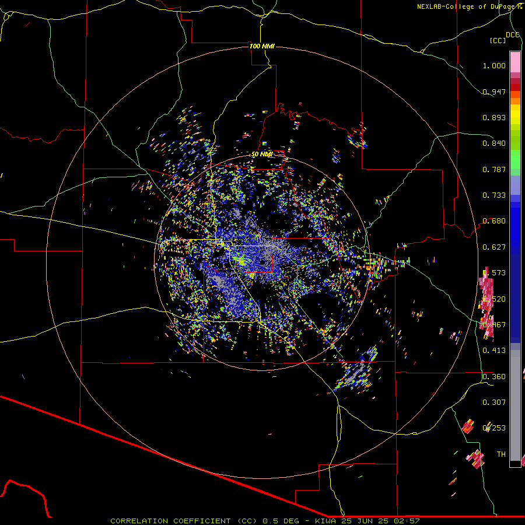525x525 pixels.
Task: Select the 0.413 value on the color scale
Action: 494,351
